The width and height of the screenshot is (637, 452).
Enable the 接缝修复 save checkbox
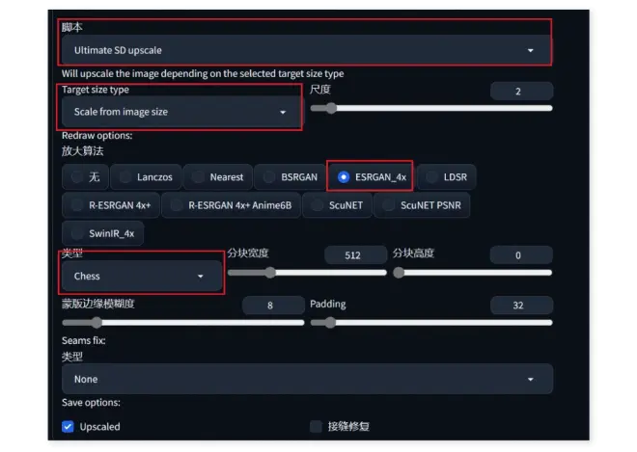click(x=316, y=426)
